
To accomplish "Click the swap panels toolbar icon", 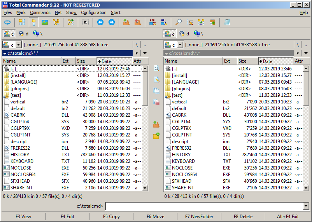I will pyautogui.click(x=71, y=22).
